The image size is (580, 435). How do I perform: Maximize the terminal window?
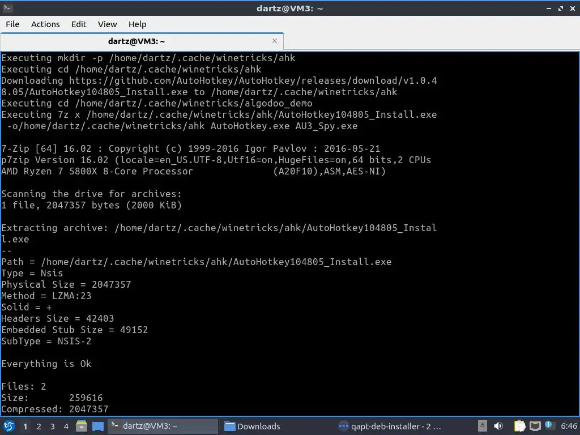[x=561, y=8]
